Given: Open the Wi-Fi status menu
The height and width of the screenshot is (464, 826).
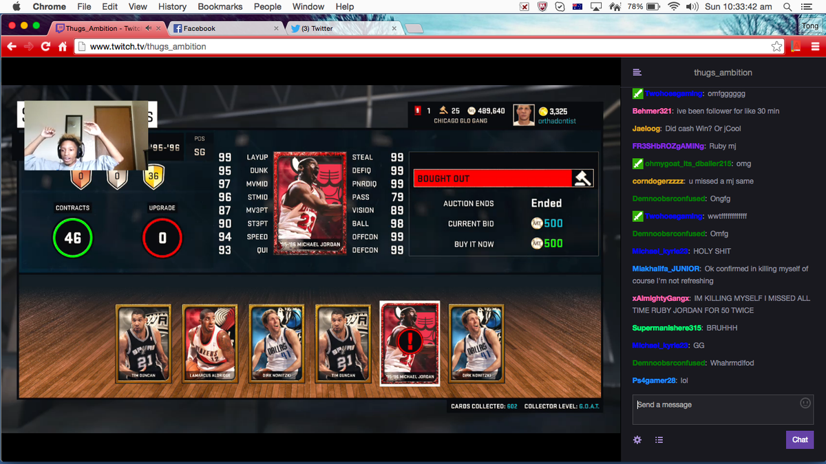Looking at the screenshot, I should click(673, 7).
